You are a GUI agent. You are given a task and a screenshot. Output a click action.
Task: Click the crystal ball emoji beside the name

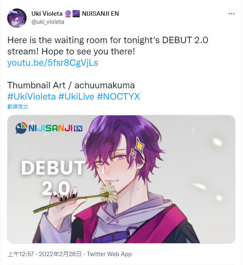68,14
